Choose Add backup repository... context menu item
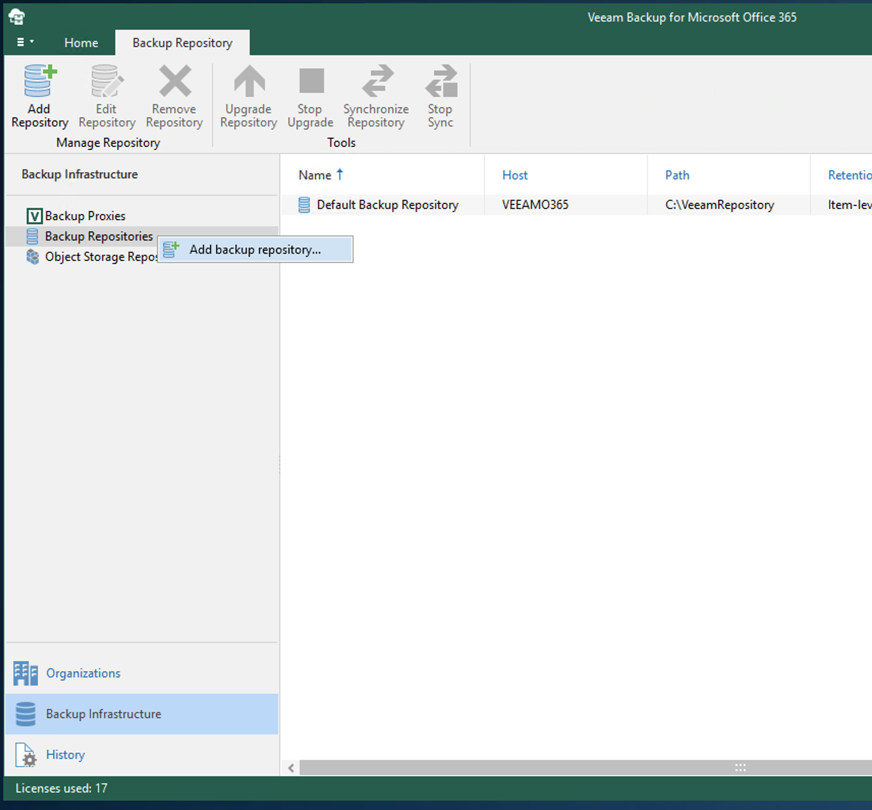The image size is (872, 810). click(x=255, y=250)
